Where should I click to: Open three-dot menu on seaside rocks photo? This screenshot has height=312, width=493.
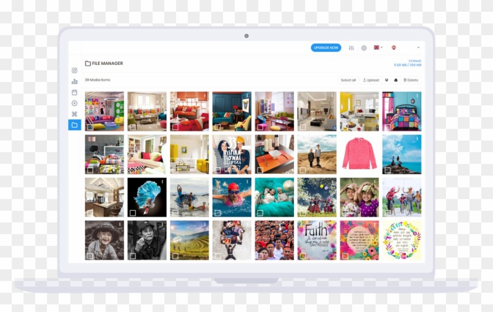[x=417, y=139]
